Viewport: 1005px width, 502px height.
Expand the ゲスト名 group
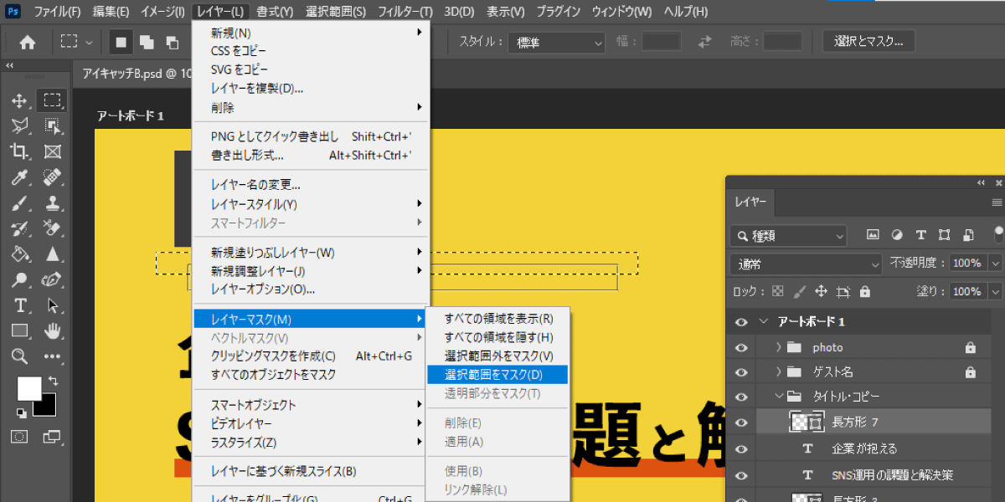778,372
